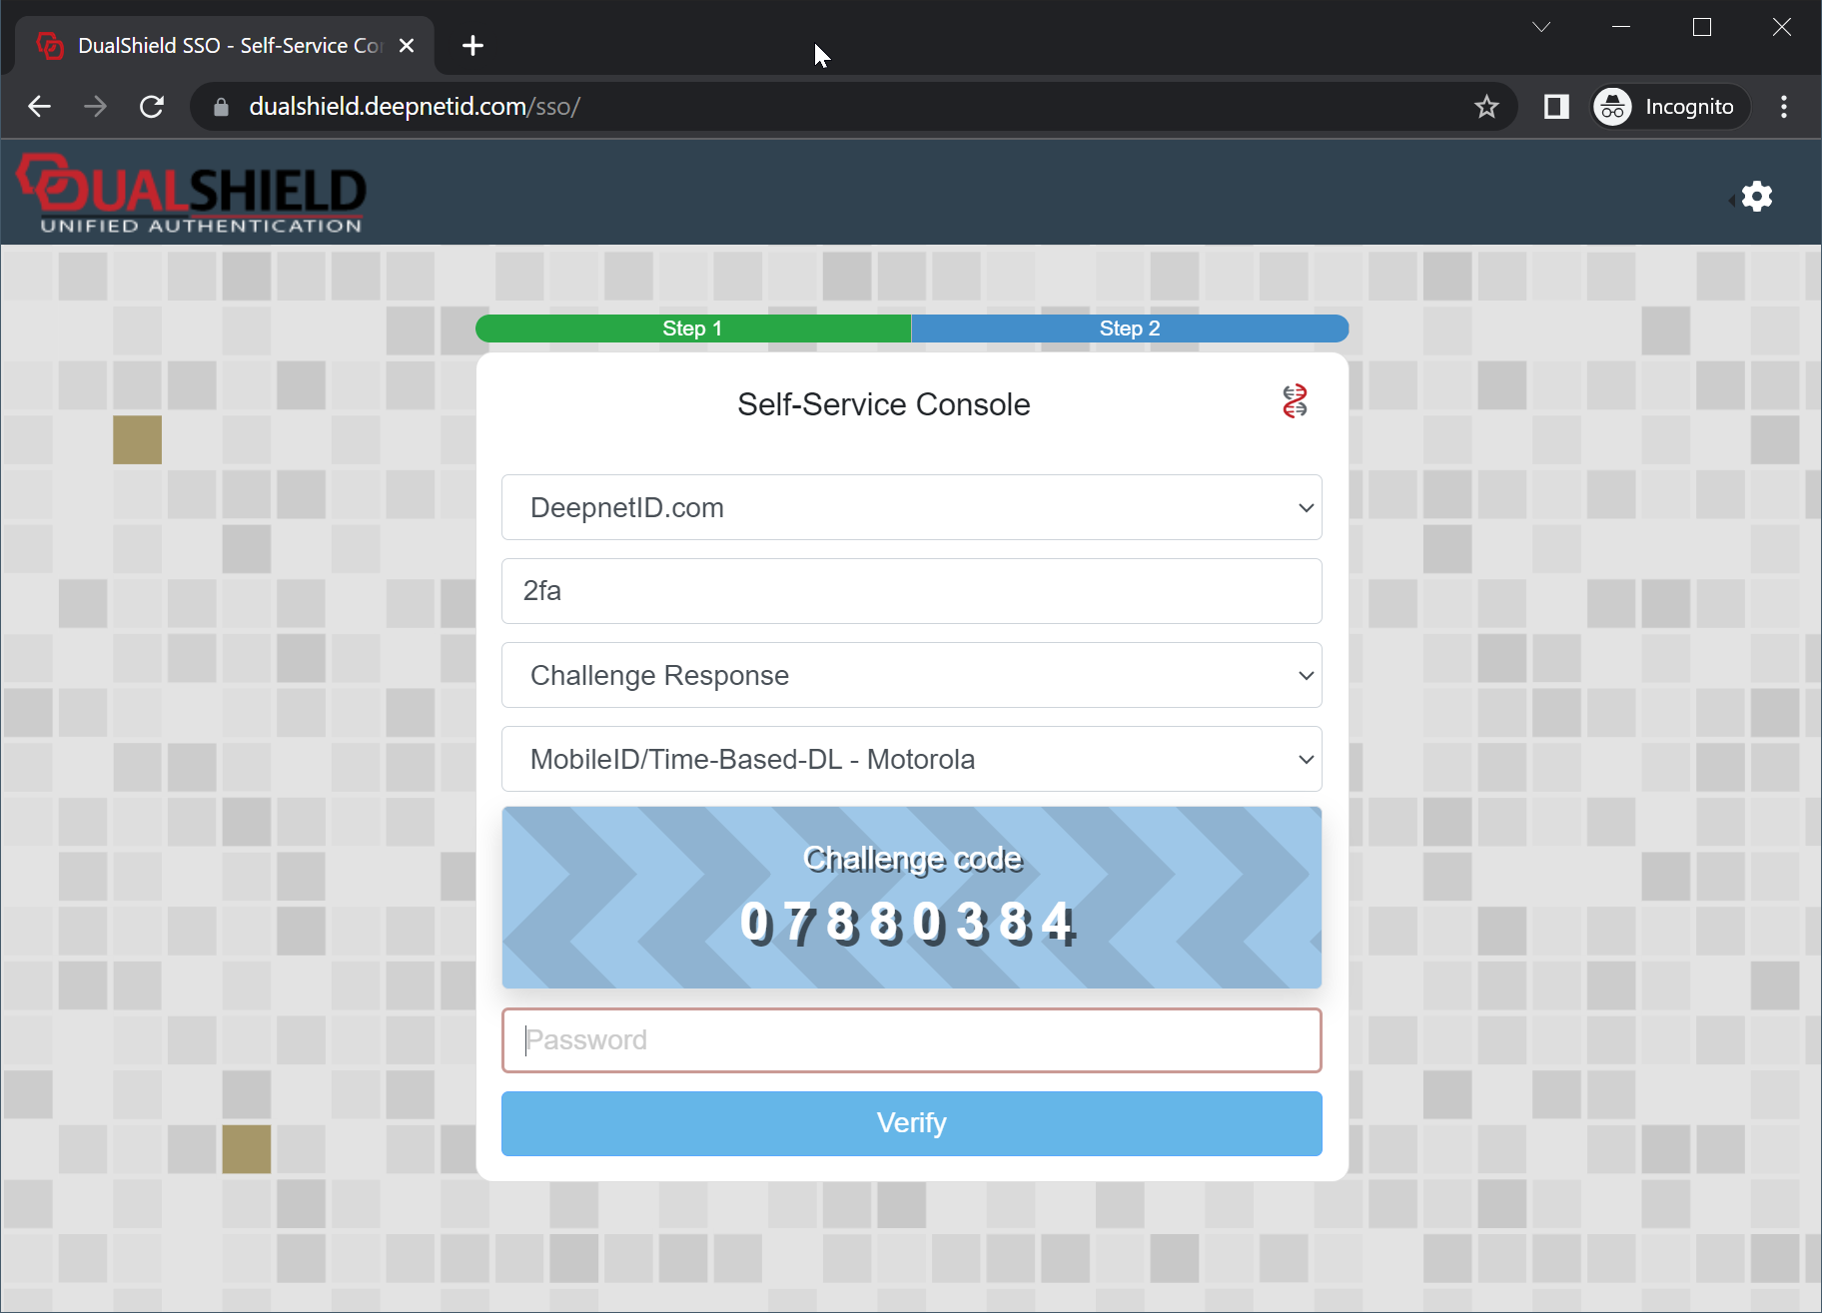Open the browser side panel icon
This screenshot has height=1313, width=1822.
tap(1556, 107)
